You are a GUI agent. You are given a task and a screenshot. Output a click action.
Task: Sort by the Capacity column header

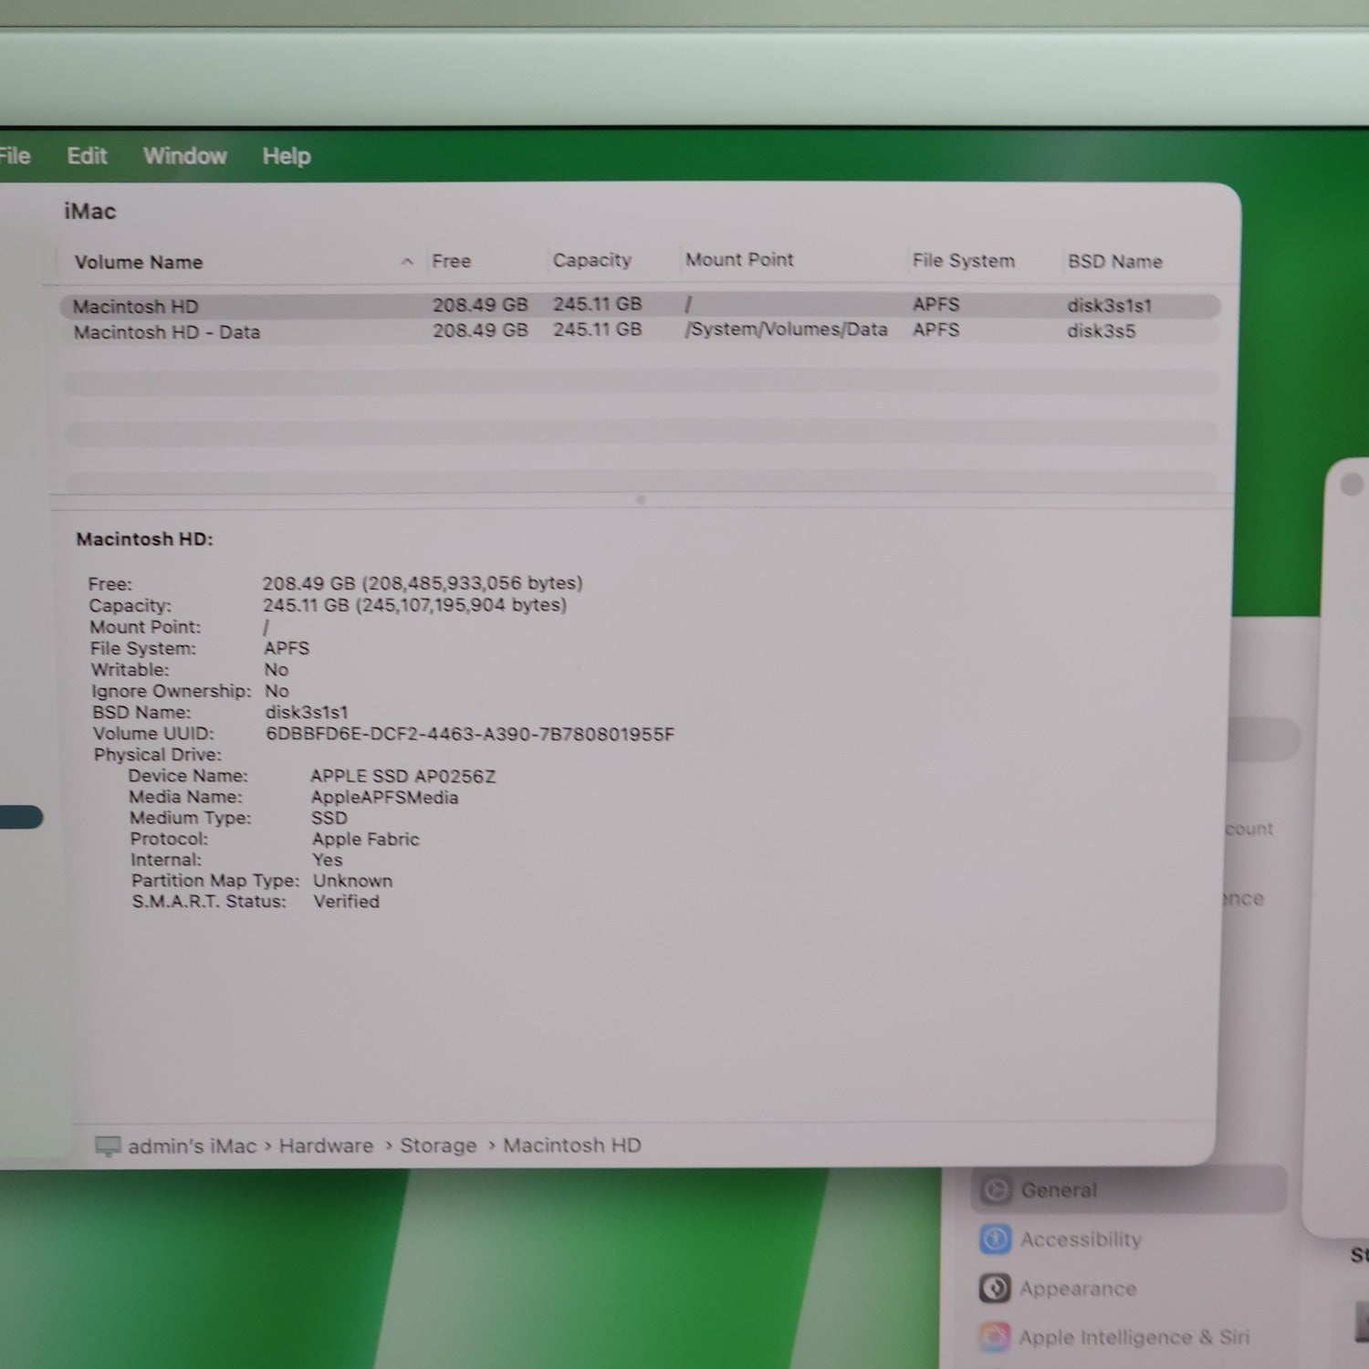(x=591, y=260)
